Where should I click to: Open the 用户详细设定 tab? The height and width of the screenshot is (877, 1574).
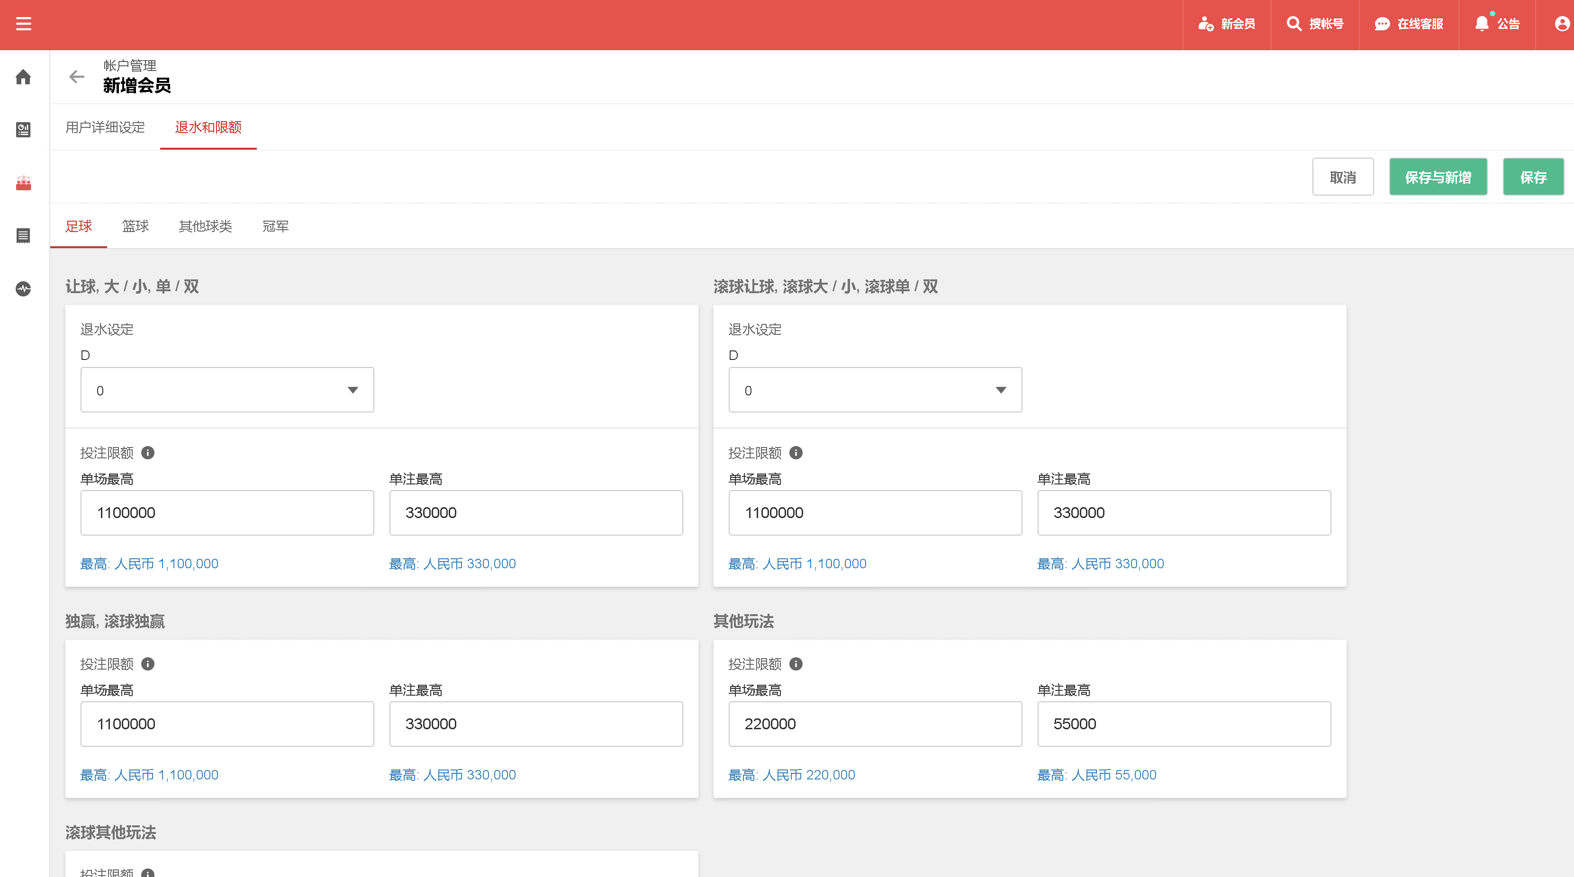click(x=105, y=128)
